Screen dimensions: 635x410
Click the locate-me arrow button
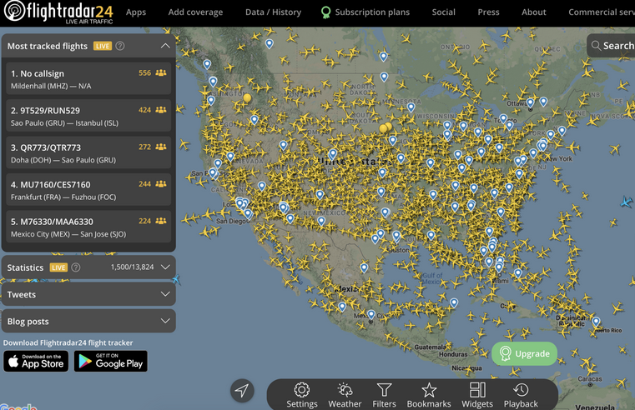click(x=242, y=391)
